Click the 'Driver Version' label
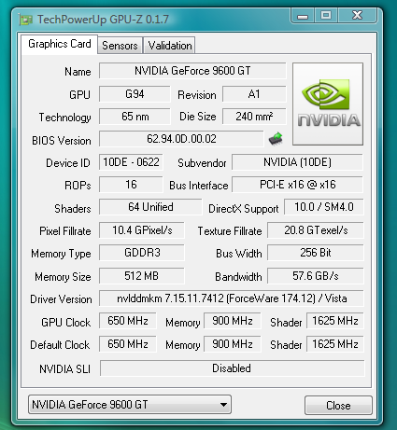 (x=61, y=299)
